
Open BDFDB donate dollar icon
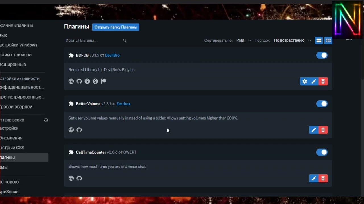pyautogui.click(x=95, y=81)
